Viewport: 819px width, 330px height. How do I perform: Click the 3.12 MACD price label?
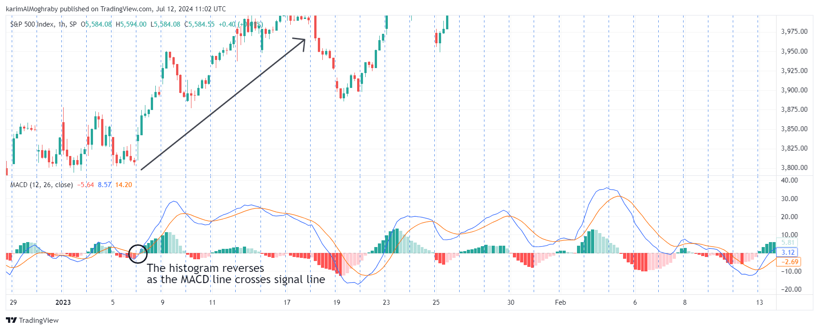788,252
